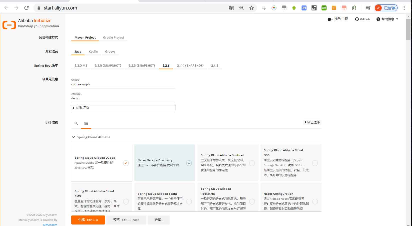Choose Groovy as language
Viewport: 412px width, 226px height.
pyautogui.click(x=110, y=52)
